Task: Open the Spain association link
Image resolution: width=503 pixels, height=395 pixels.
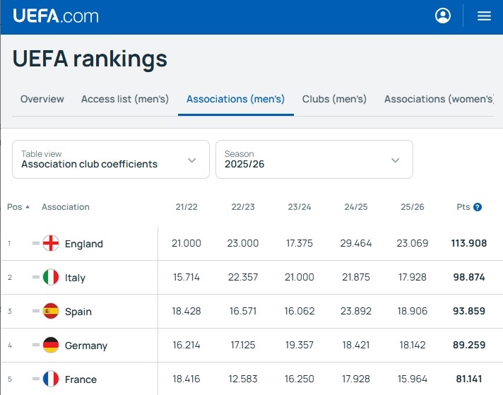Action: click(x=78, y=312)
